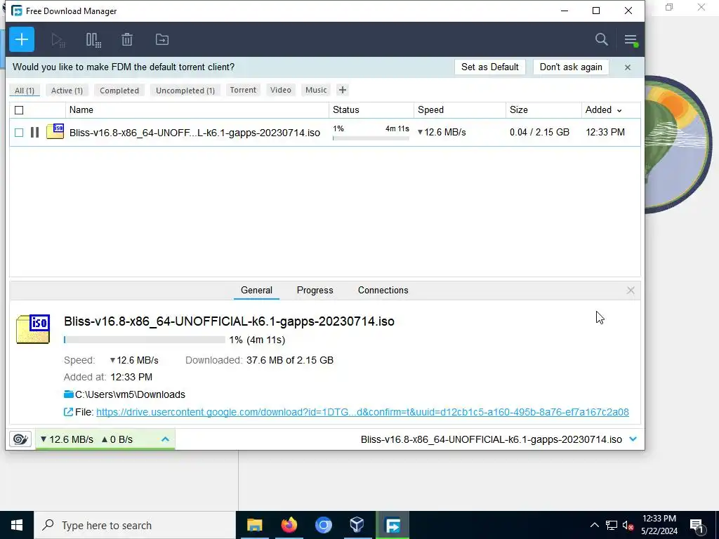Close the download details panel
Image resolution: width=719 pixels, height=539 pixels.
coord(631,290)
